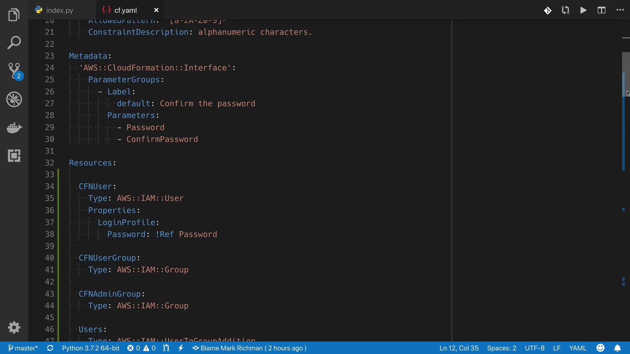The width and height of the screenshot is (630, 354).
Task: Open errors and warnings count
Action: 141,348
